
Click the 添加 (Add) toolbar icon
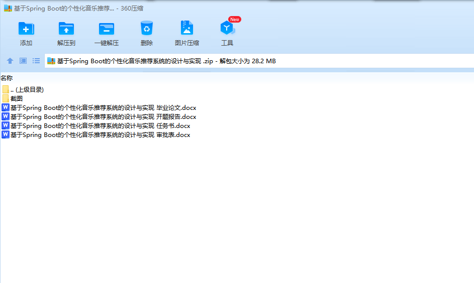coord(26,29)
